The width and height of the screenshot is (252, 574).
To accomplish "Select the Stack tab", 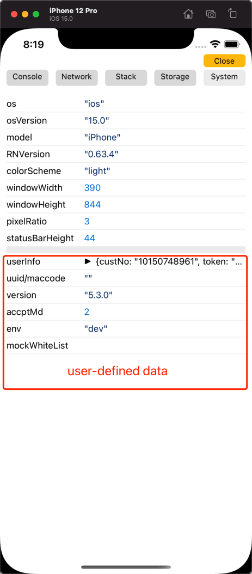I will point(126,78).
